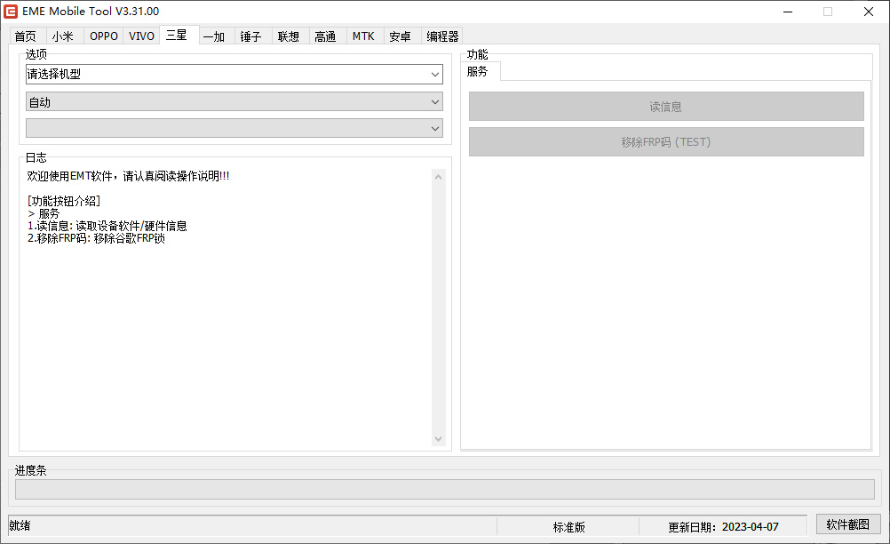Close the EME Mobile Tool window
The height and width of the screenshot is (544, 890).
869,12
